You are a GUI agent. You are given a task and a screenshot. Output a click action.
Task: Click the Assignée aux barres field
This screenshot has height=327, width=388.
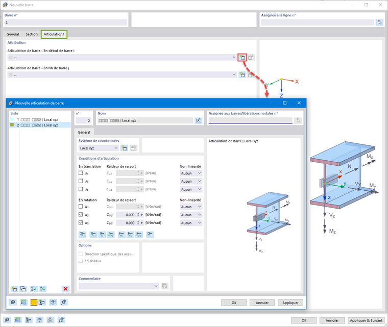(x=251, y=120)
